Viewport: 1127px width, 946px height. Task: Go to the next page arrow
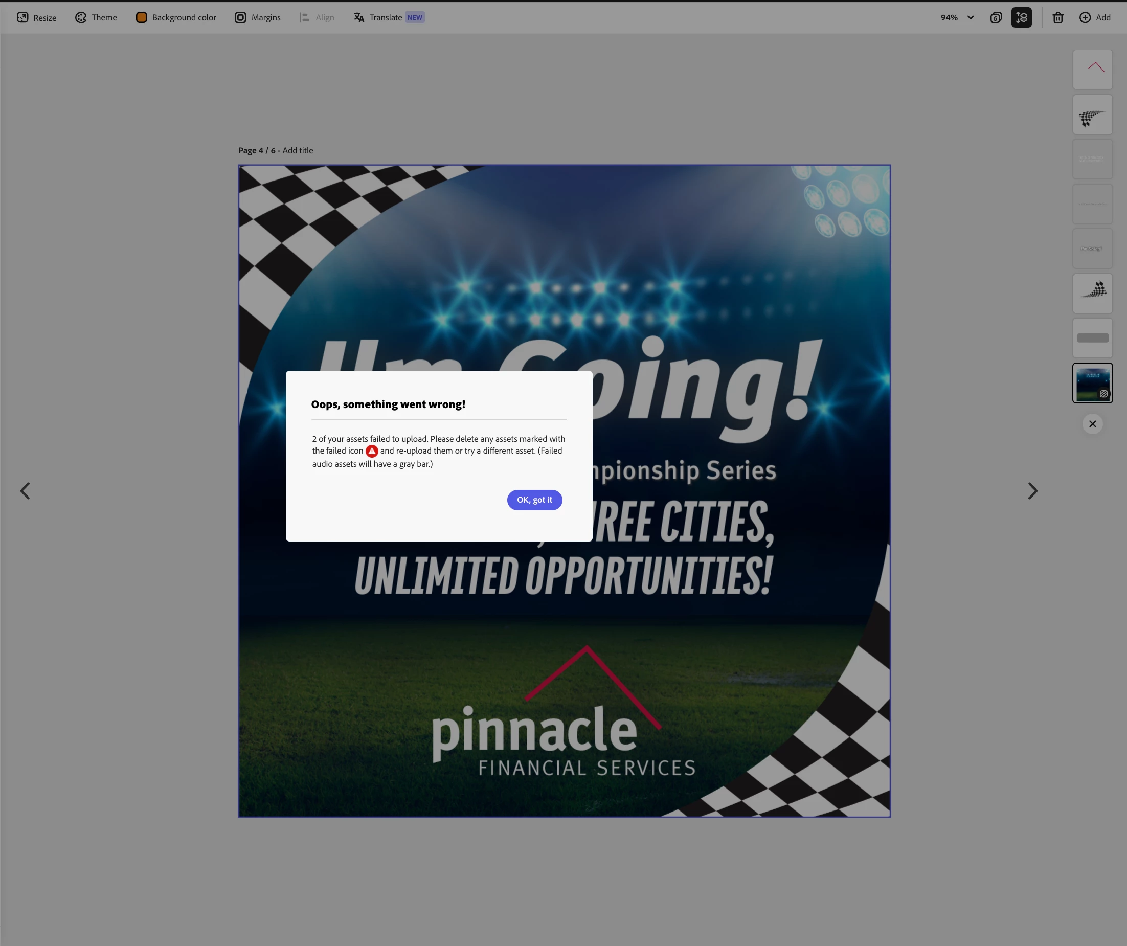point(1032,490)
